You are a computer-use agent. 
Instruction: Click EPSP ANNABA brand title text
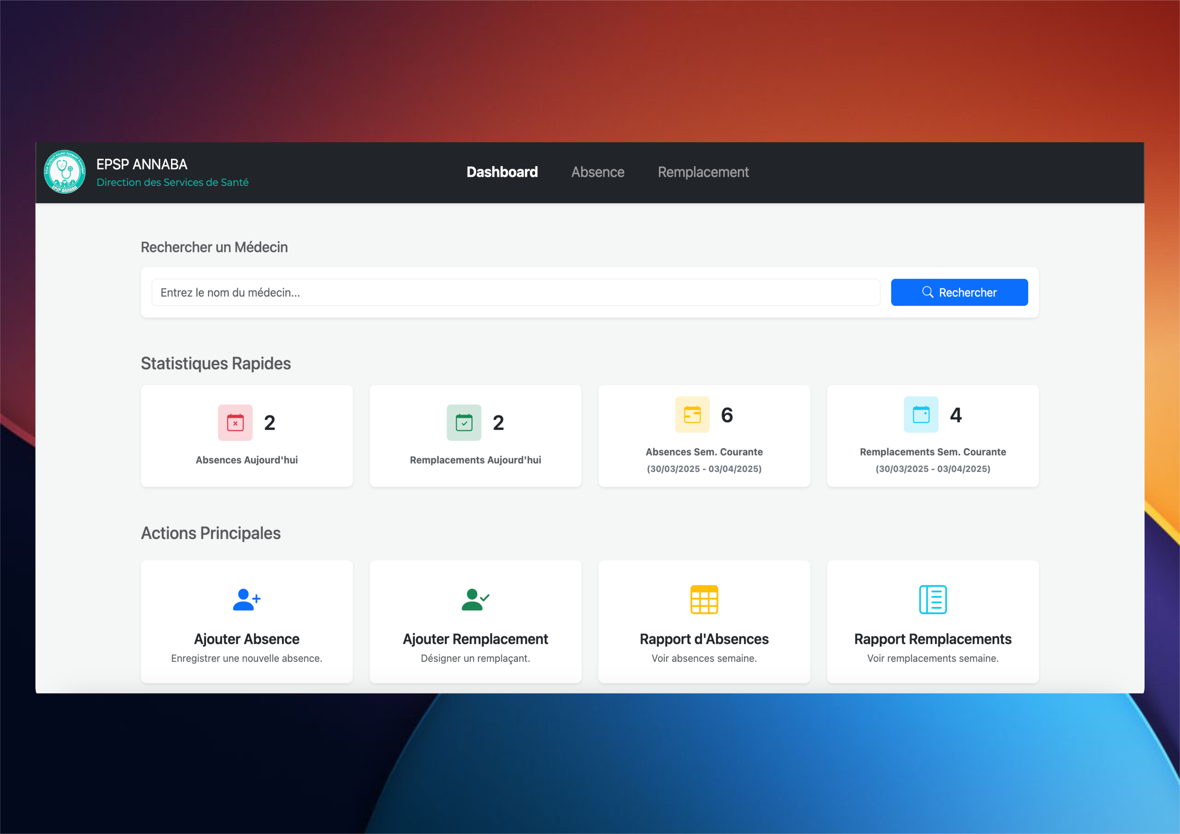(x=142, y=164)
